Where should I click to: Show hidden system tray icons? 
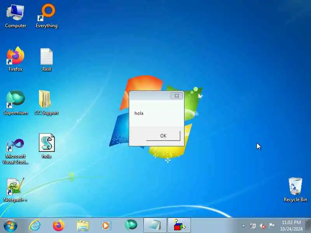[x=244, y=226]
